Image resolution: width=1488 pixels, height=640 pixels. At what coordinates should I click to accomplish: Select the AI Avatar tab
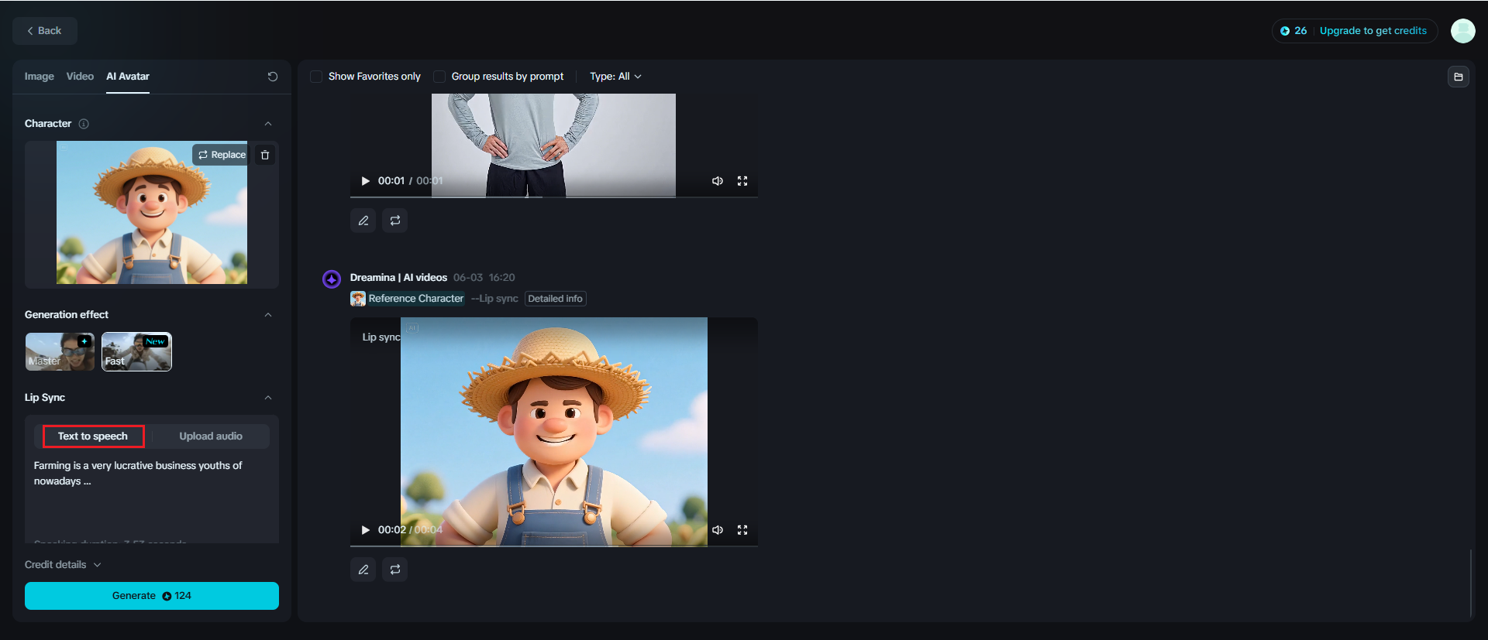point(128,77)
